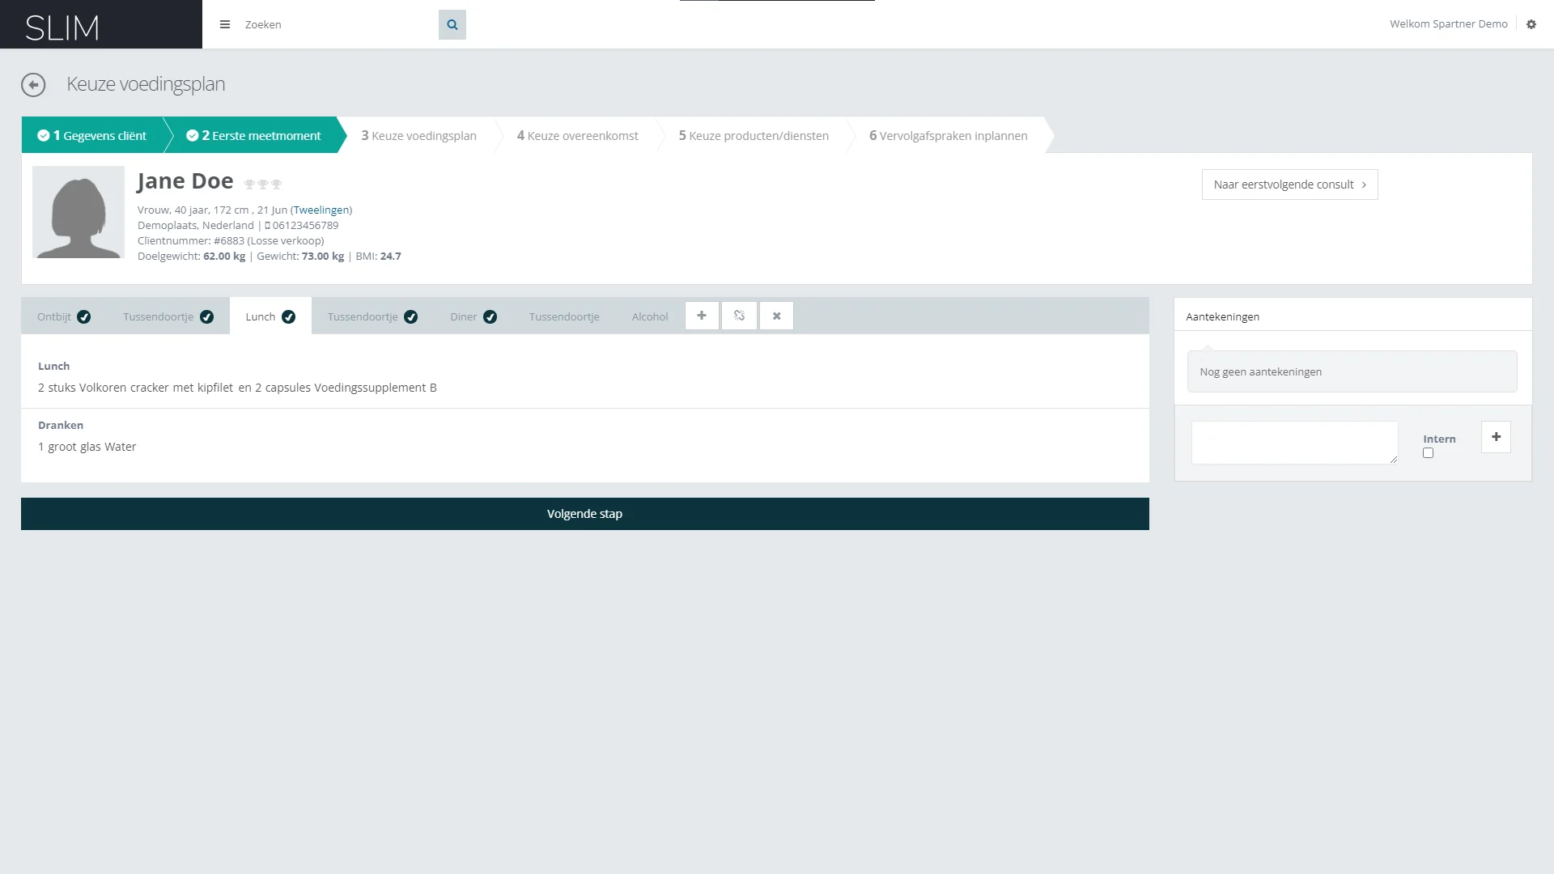Click the X icon next to the unlink button
Viewport: 1554px width, 874px height.
(776, 316)
